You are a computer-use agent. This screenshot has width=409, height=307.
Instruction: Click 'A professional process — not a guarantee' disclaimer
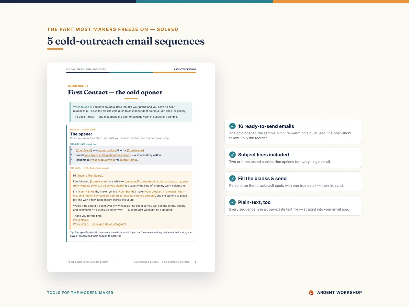click(162, 262)
